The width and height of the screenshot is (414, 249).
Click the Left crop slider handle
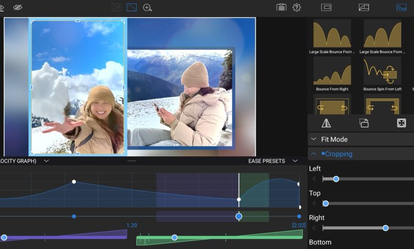tap(336, 179)
